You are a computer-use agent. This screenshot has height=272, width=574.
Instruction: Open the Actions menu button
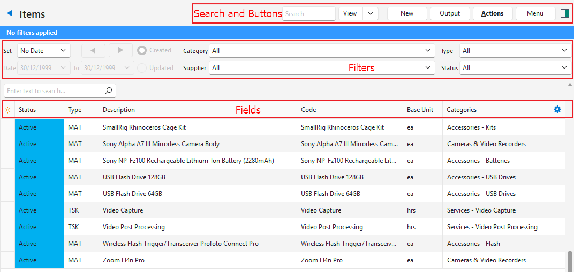click(493, 13)
